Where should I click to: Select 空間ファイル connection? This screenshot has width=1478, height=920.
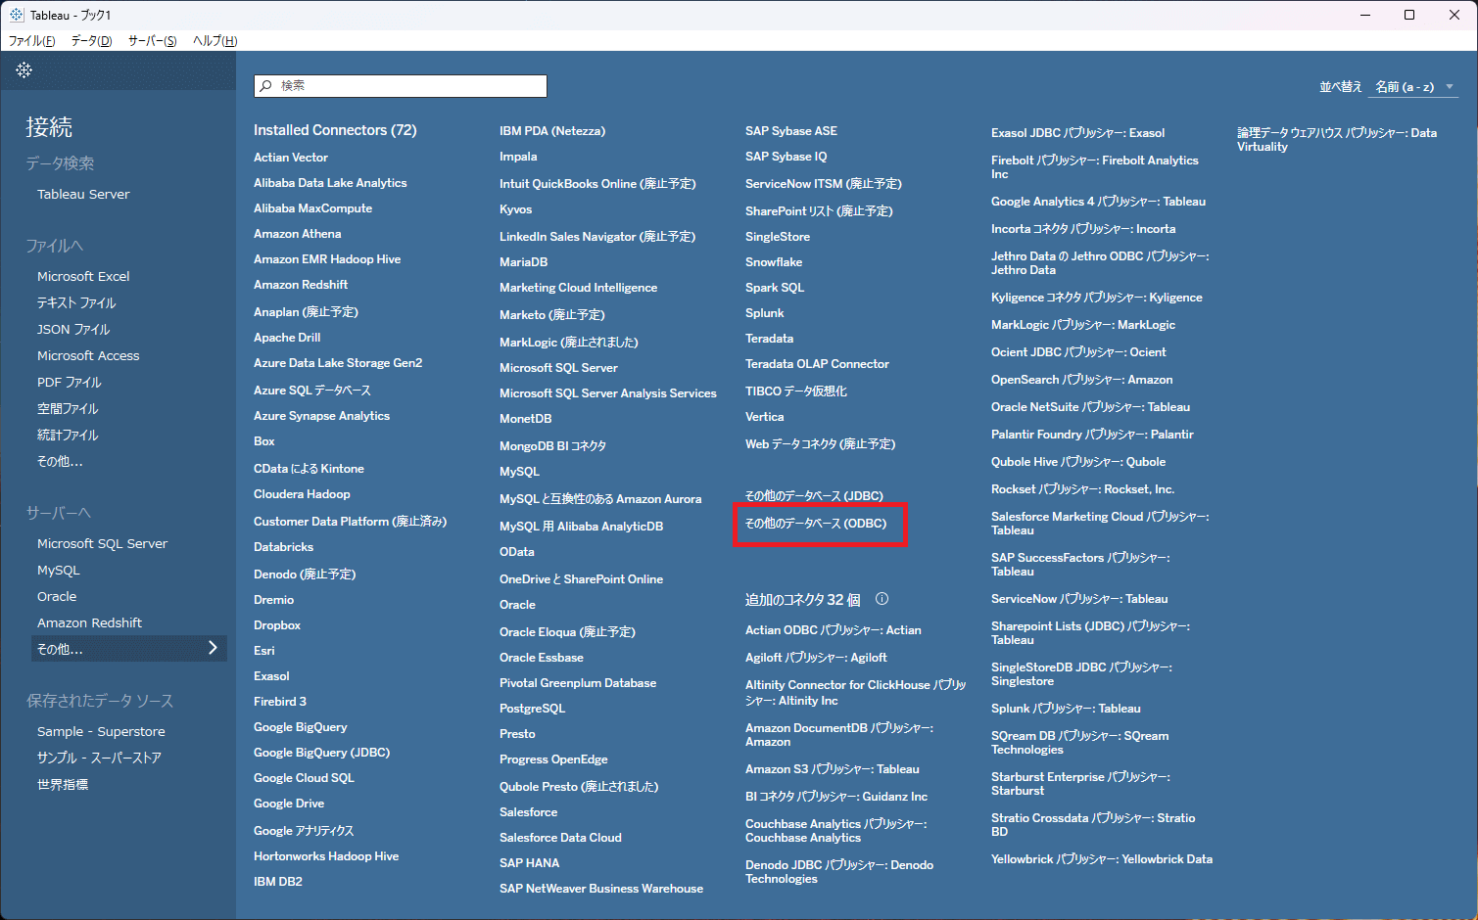pos(68,409)
